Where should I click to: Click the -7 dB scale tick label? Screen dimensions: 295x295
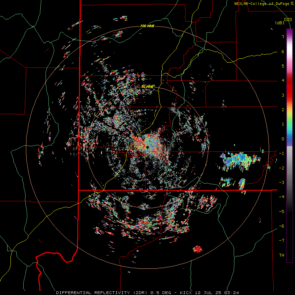[282, 241]
